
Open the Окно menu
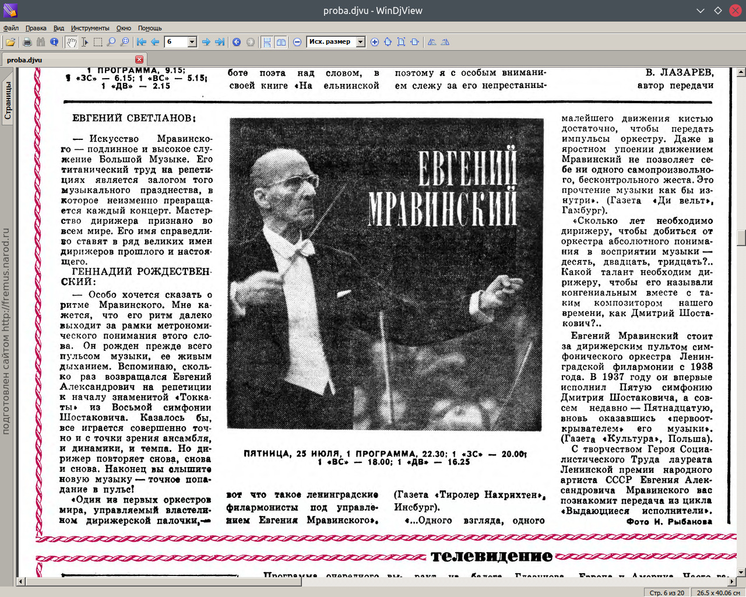click(124, 28)
